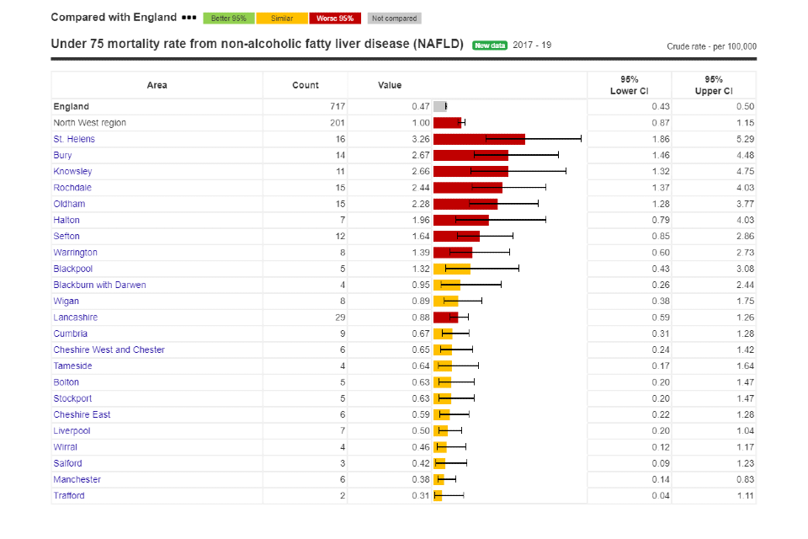The height and width of the screenshot is (539, 808).
Task: Select the Knowsley link
Action: [x=72, y=172]
